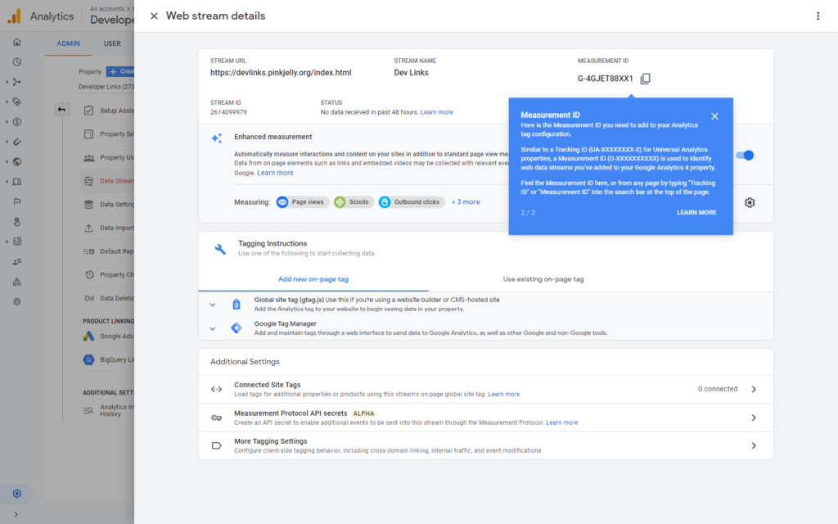This screenshot has width=838, height=524.
Task: Open Enhanced measurement settings gear
Action: point(750,202)
